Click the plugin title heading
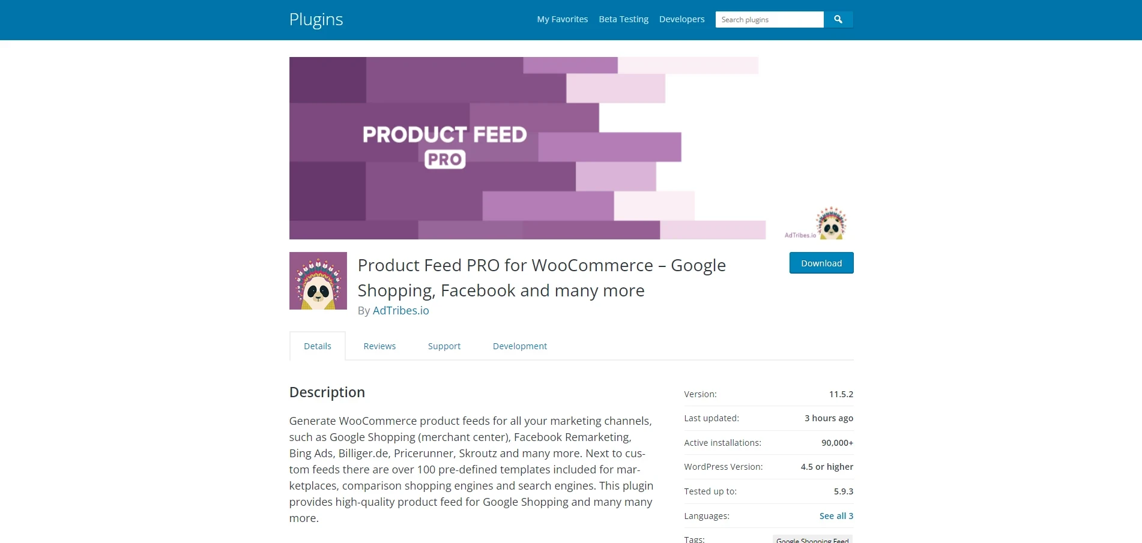The width and height of the screenshot is (1142, 543). (x=542, y=278)
